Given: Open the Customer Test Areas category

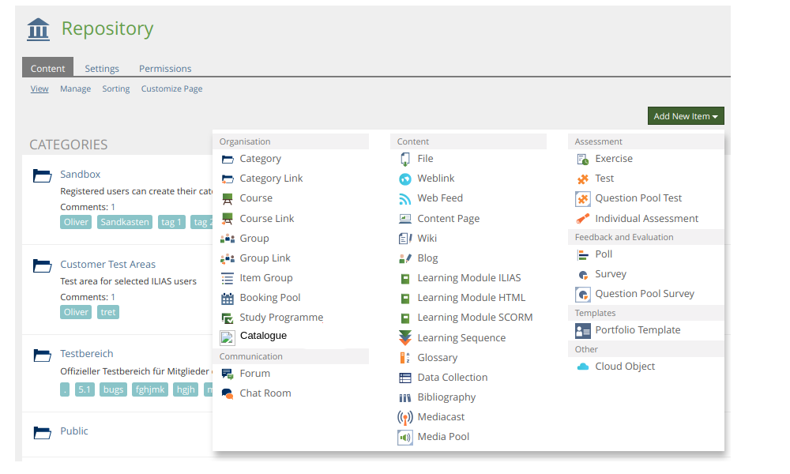Looking at the screenshot, I should [107, 265].
